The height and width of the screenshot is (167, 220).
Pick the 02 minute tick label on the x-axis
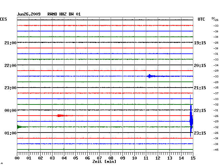(x=40, y=158)
